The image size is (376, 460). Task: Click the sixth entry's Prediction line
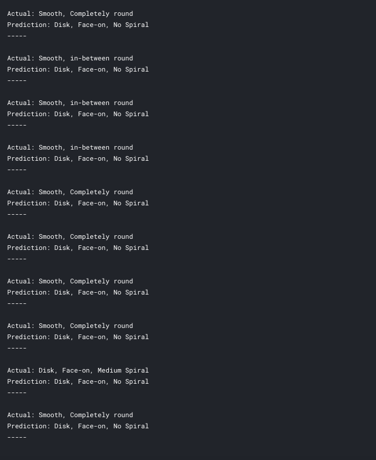coord(78,248)
